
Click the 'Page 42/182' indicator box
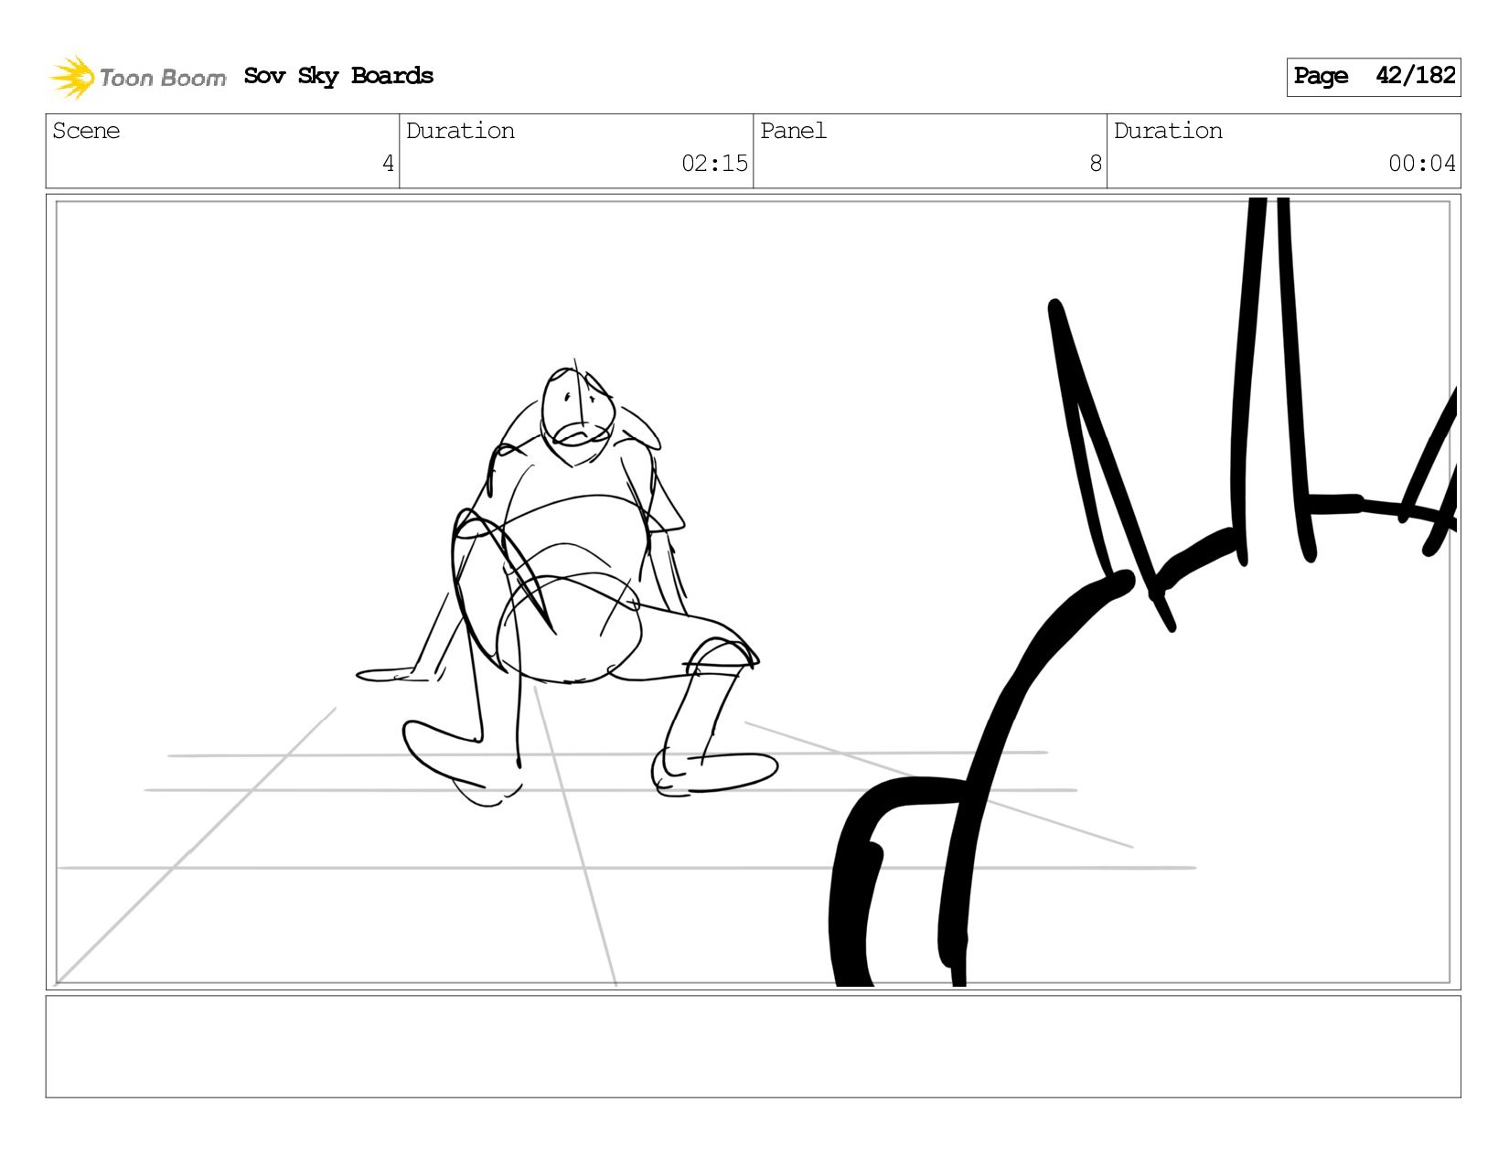[1373, 77]
